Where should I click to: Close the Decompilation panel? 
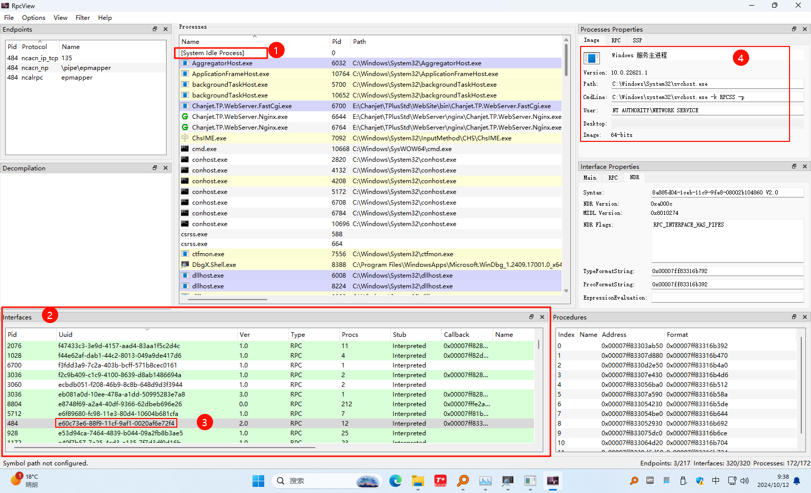coord(166,168)
